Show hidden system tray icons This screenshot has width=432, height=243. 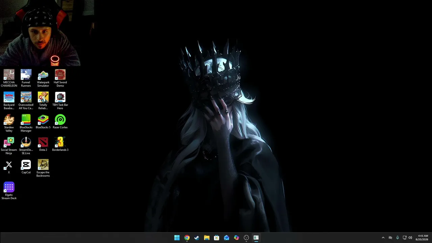click(x=383, y=238)
